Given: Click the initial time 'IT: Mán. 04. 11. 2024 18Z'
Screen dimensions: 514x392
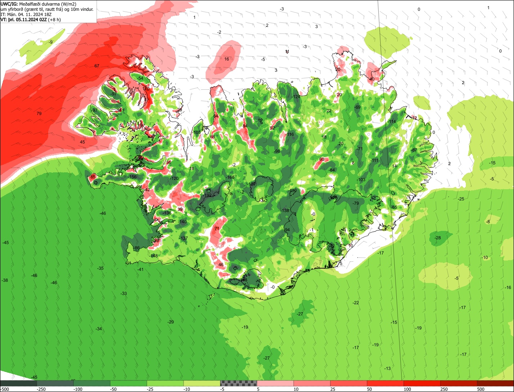Looking at the screenshot, I should coord(25,14).
